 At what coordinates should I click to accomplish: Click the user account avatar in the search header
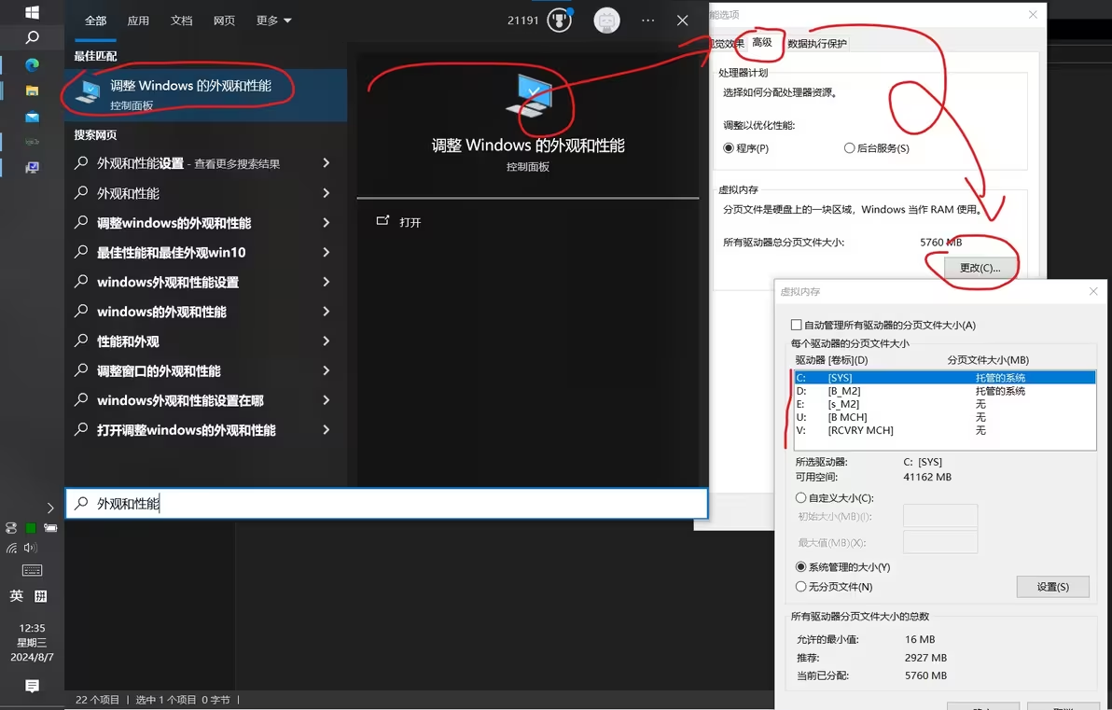606,20
